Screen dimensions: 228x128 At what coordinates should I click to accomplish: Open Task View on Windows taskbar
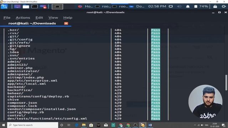(x=69, y=125)
